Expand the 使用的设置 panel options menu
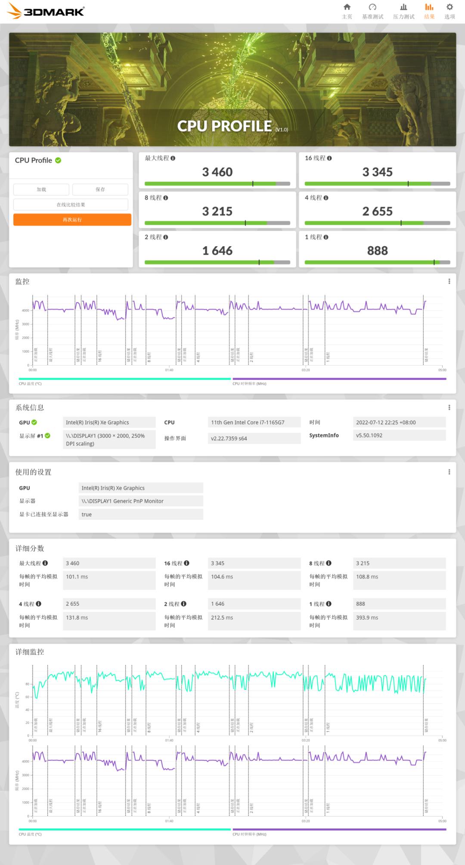 [449, 472]
